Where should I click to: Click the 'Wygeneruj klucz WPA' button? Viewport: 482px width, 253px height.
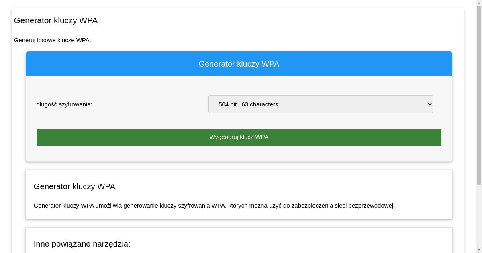point(239,137)
